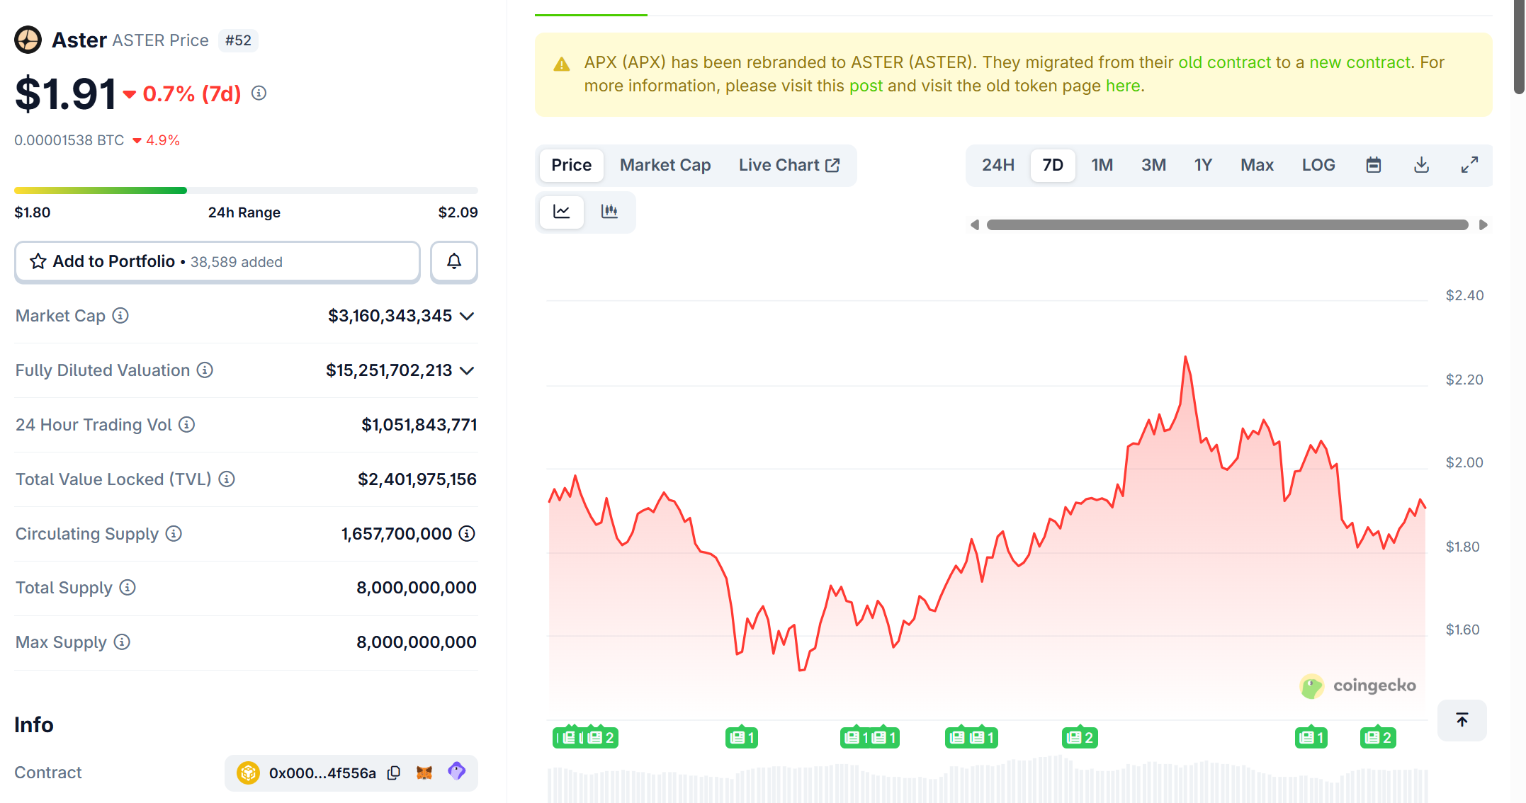Image resolution: width=1526 pixels, height=803 pixels.
Task: Switch to the Market Cap chart tab
Action: pos(665,165)
